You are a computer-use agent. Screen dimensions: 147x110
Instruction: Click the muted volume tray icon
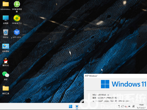point(126,106)
